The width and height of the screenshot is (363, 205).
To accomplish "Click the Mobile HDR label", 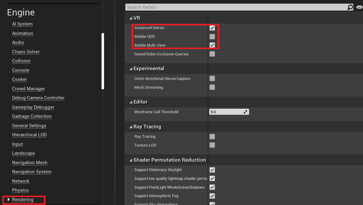I will point(144,37).
